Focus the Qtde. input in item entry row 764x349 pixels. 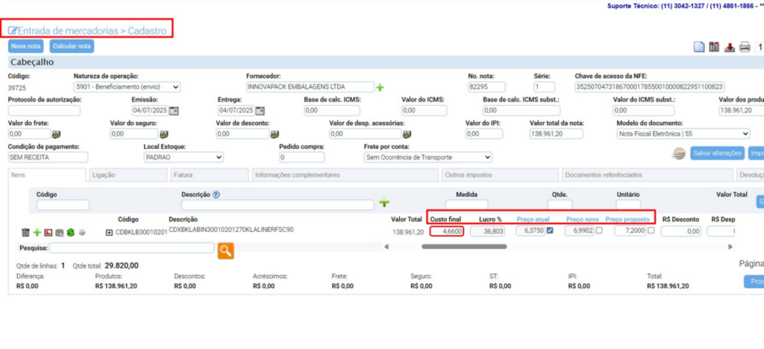tap(560, 205)
